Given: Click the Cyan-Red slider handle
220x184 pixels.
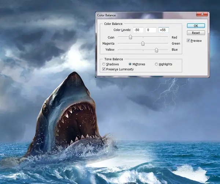Looking at the screenshot, I should click(x=130, y=37).
